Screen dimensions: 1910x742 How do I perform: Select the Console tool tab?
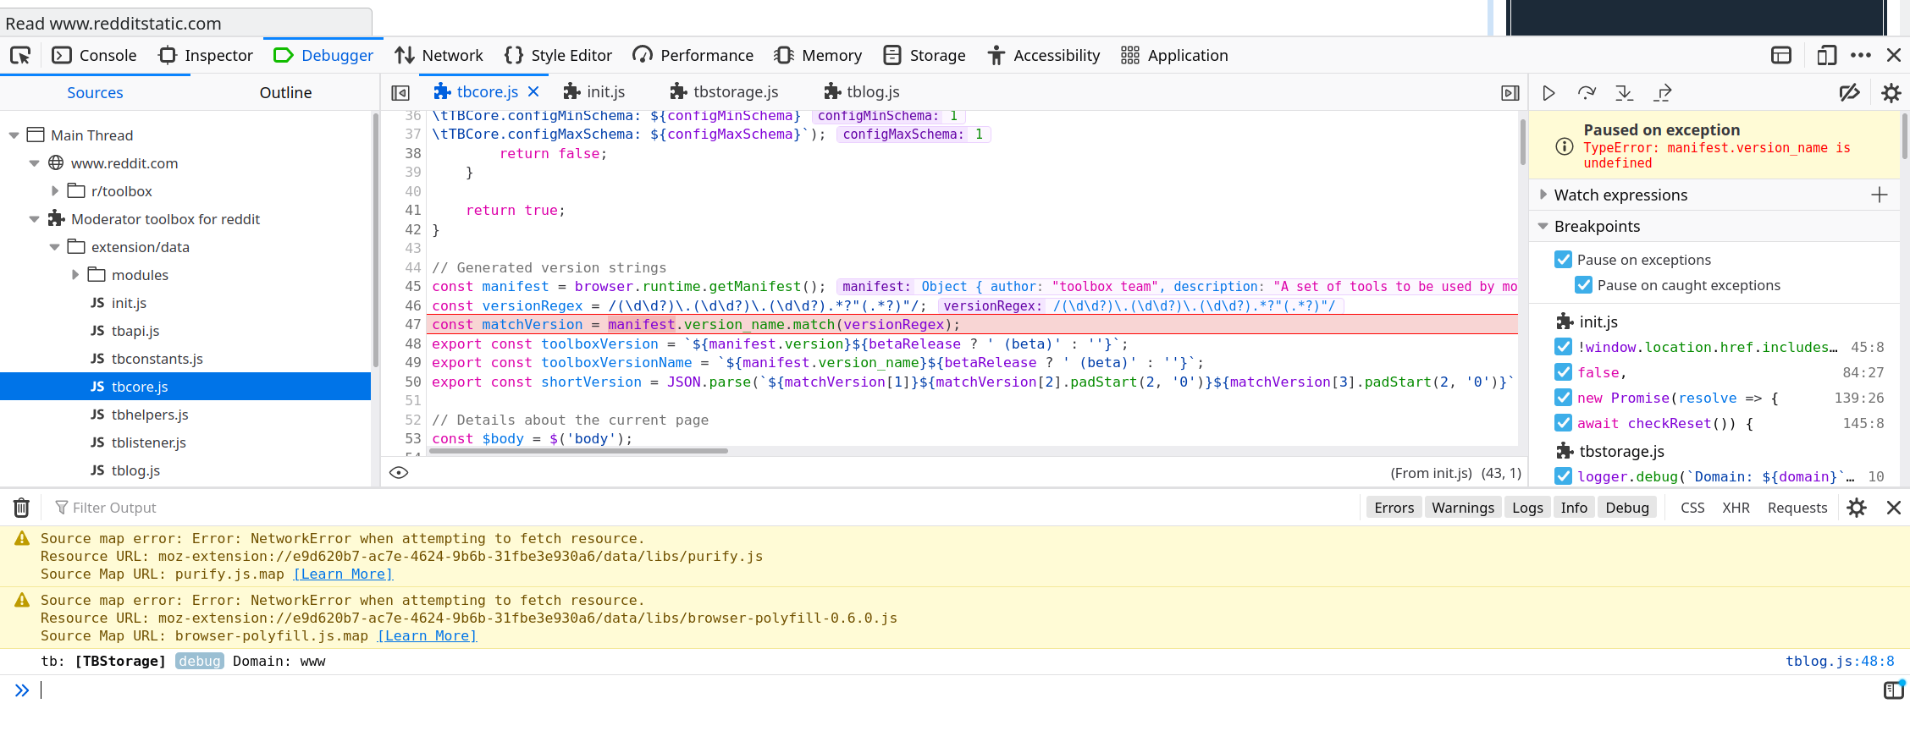[94, 55]
